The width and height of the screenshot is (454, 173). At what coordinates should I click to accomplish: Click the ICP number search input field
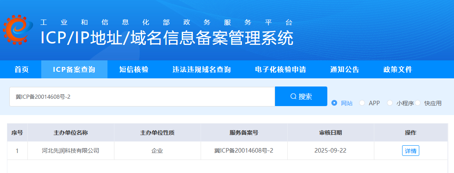tap(142, 97)
